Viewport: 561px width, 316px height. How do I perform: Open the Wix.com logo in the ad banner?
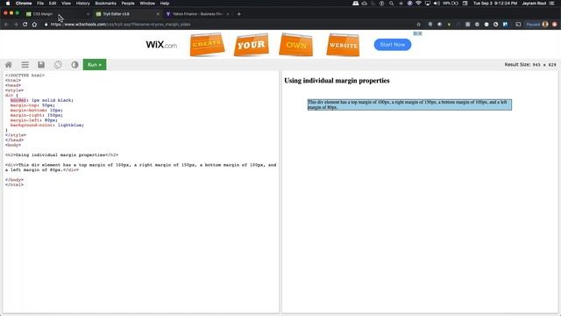coord(161,45)
